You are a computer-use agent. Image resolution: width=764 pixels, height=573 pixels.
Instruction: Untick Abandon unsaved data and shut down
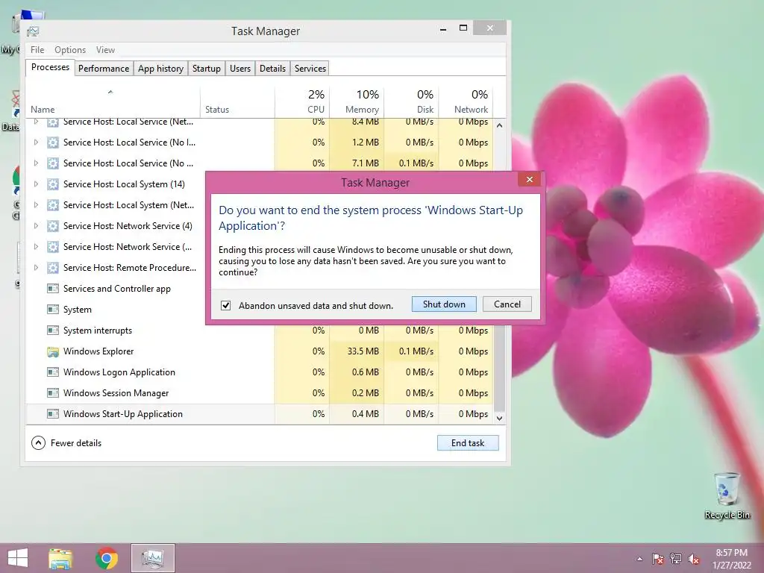coord(225,305)
